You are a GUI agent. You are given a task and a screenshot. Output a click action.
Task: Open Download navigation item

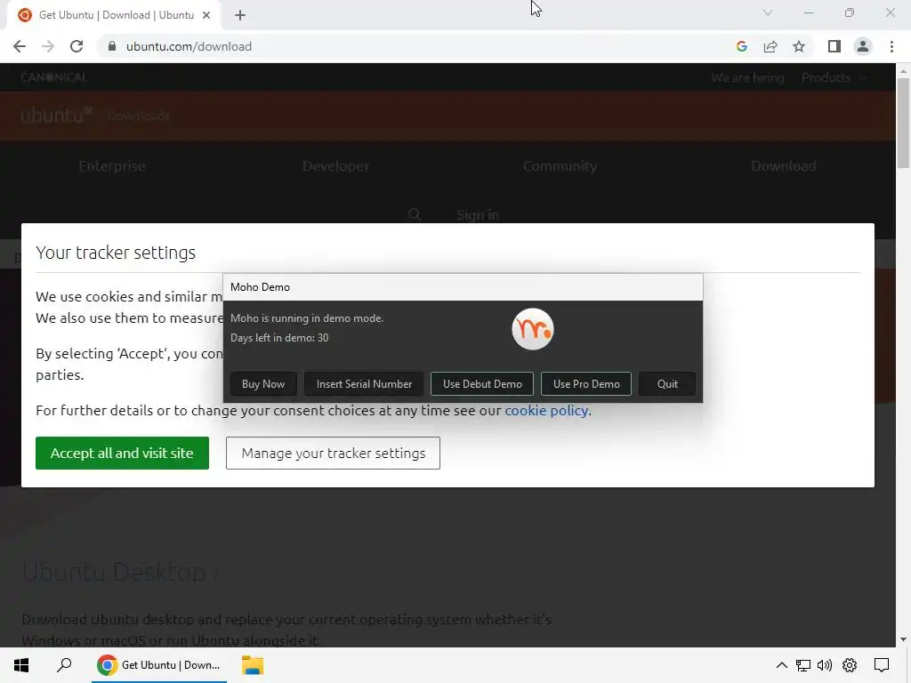pyautogui.click(x=783, y=166)
